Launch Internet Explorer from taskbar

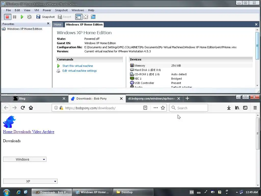click(x=18, y=192)
